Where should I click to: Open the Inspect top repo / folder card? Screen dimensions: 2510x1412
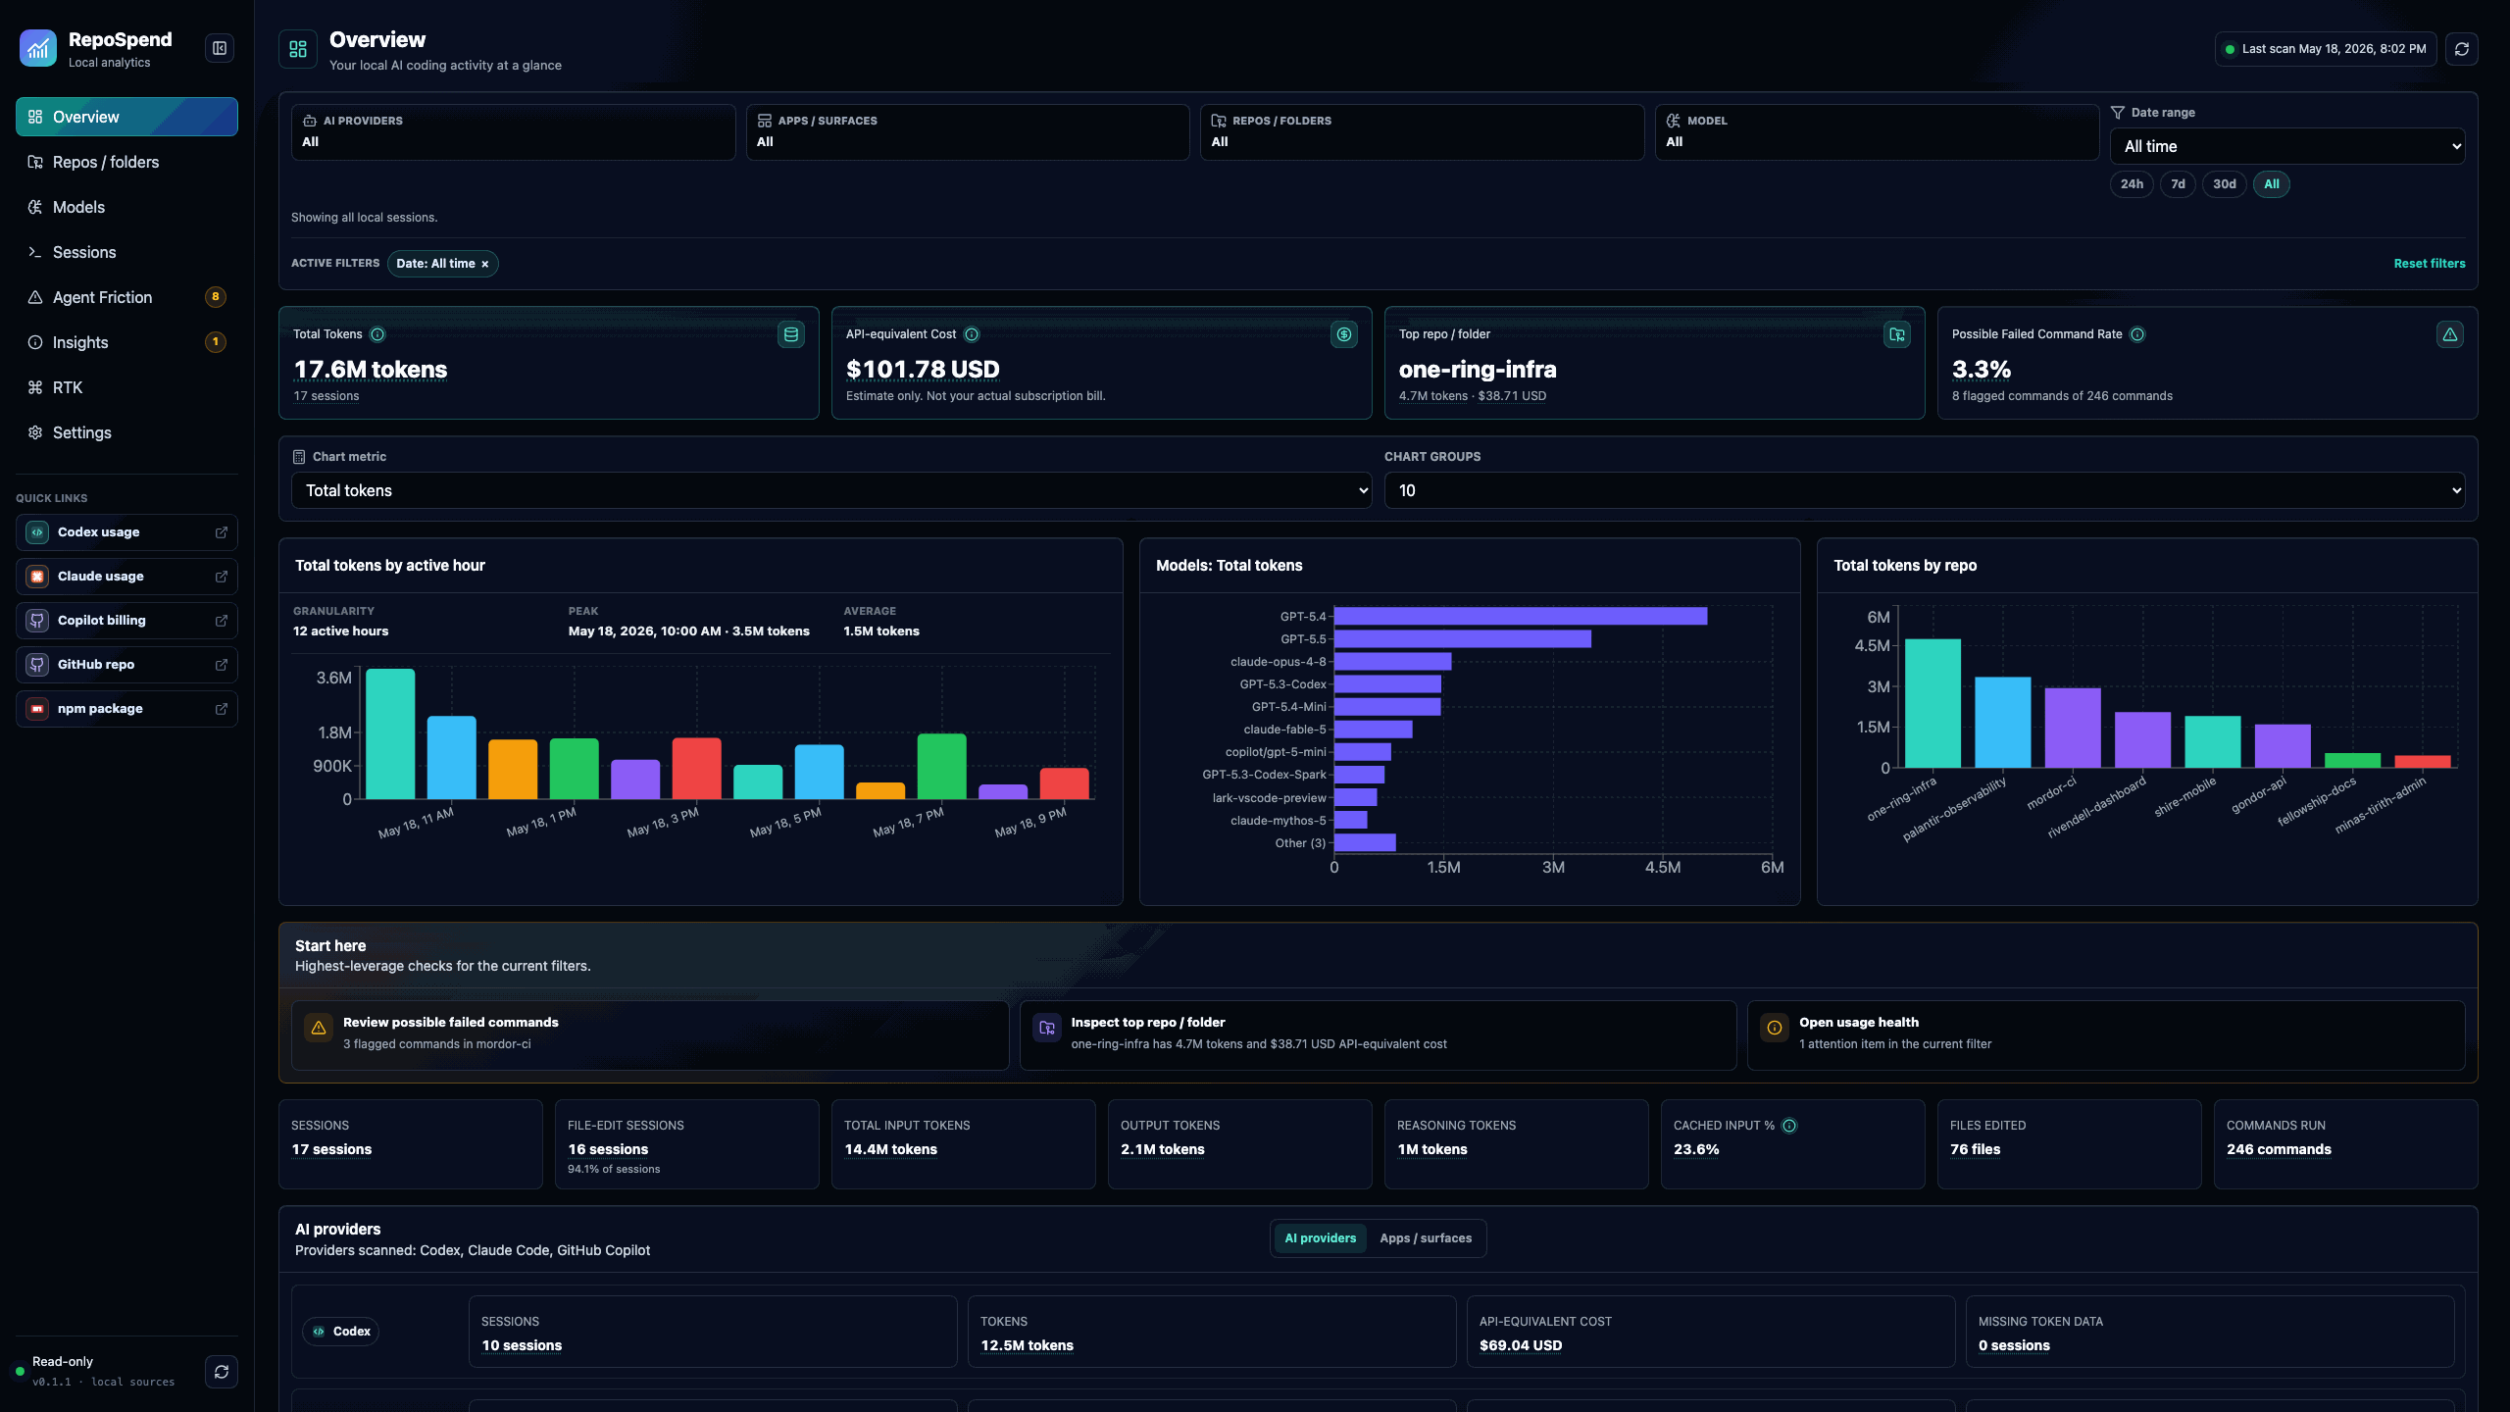(1378, 1034)
